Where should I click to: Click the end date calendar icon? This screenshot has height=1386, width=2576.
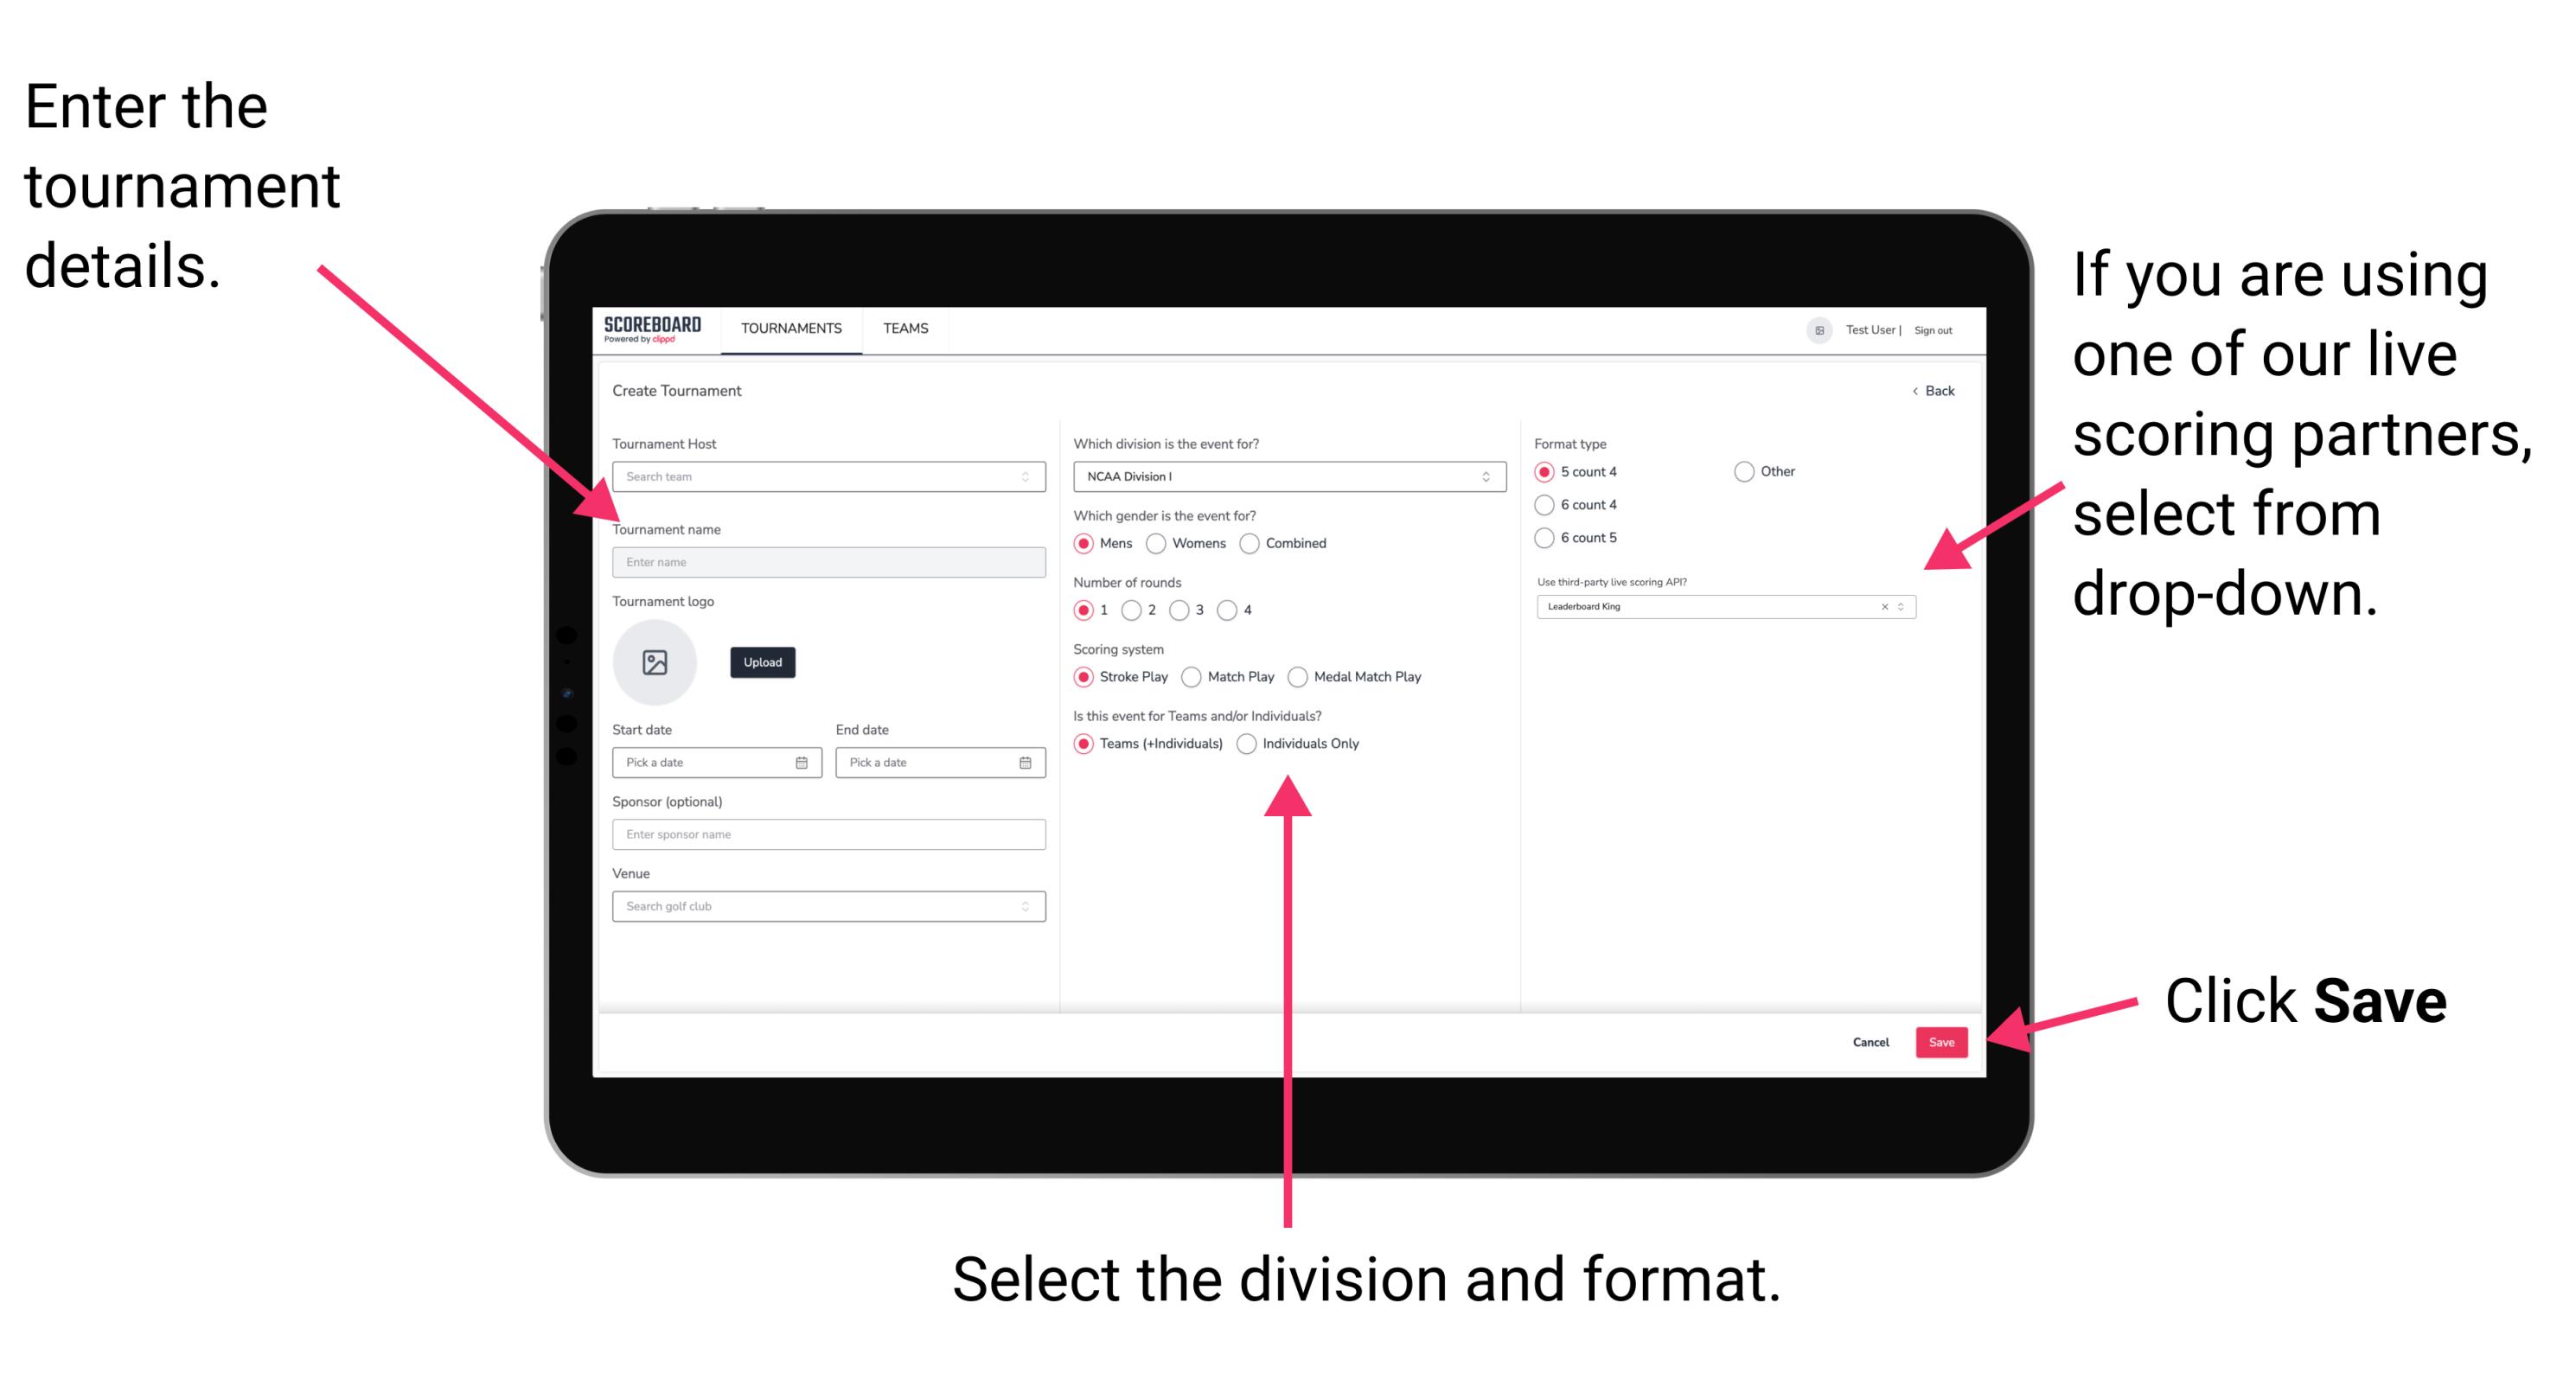point(1026,764)
